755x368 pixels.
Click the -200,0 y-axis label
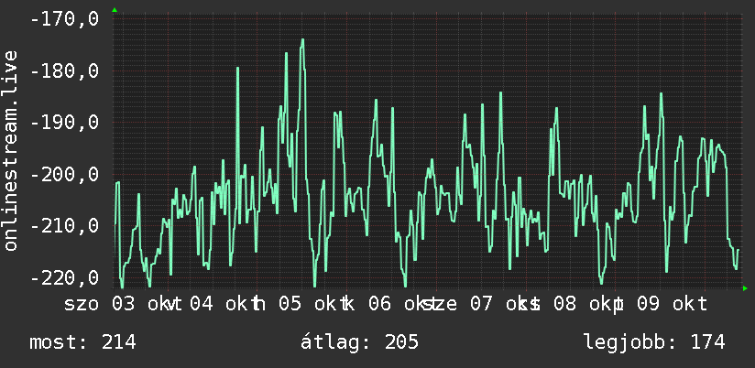tap(64, 175)
